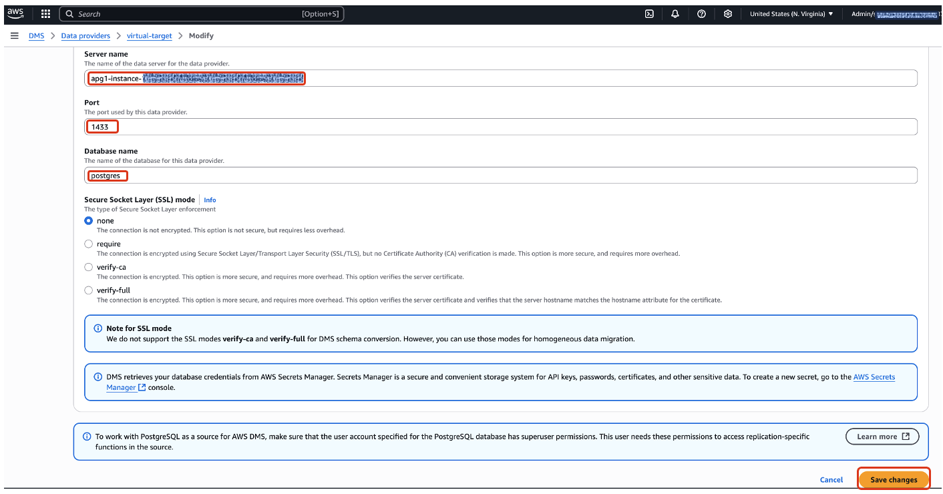Click into the Port input field
The width and height of the screenshot is (943, 494).
point(501,127)
